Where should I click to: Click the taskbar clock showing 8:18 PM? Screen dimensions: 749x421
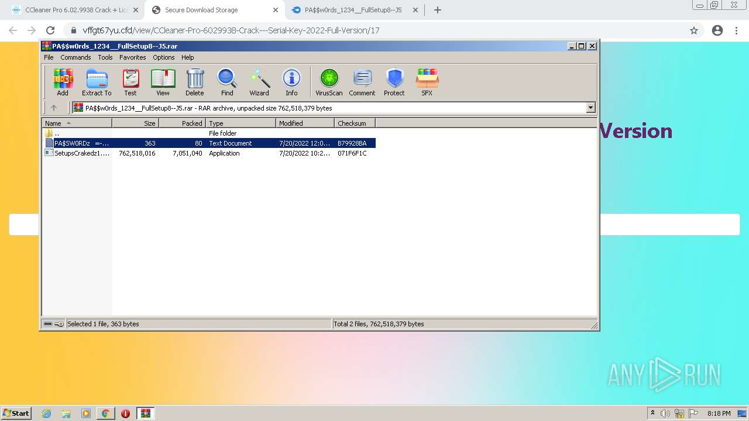point(719,413)
